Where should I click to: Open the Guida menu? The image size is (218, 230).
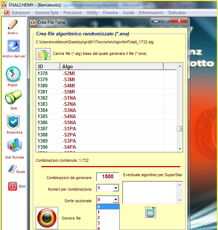(x=128, y=13)
